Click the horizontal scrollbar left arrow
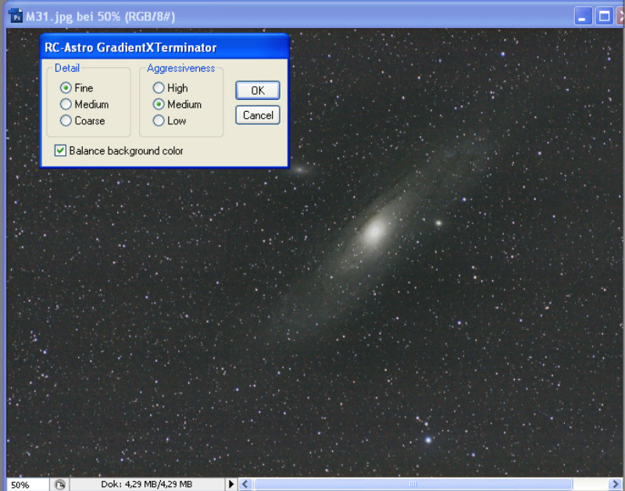This screenshot has height=491, width=625. (245, 485)
